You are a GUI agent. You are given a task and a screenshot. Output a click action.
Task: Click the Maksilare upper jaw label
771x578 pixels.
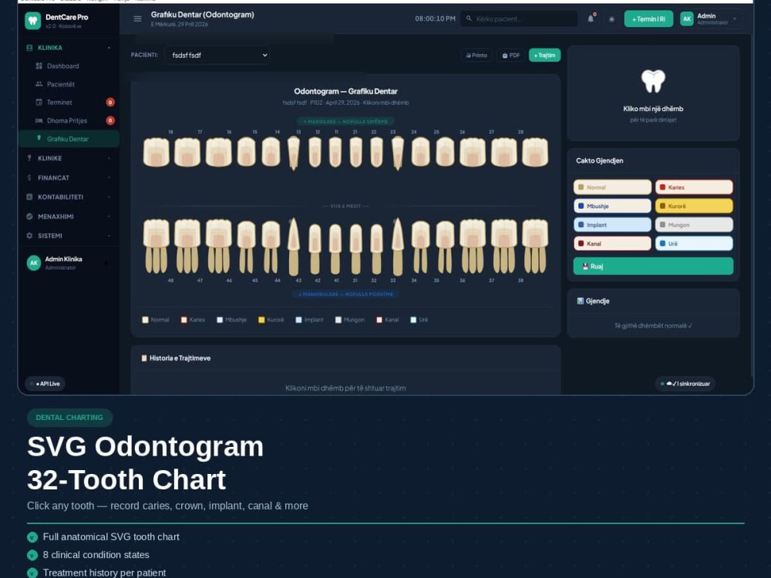pos(345,122)
